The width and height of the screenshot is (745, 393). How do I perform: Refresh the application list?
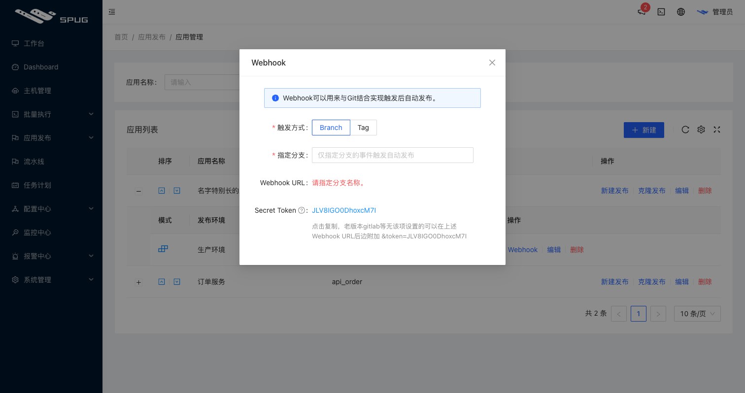pyautogui.click(x=685, y=130)
